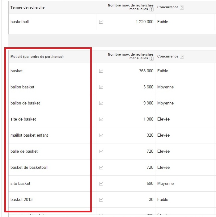This screenshot has width=216, height=217.
Task: Open trend chart for basket de basketball
Action: [x=101, y=167]
